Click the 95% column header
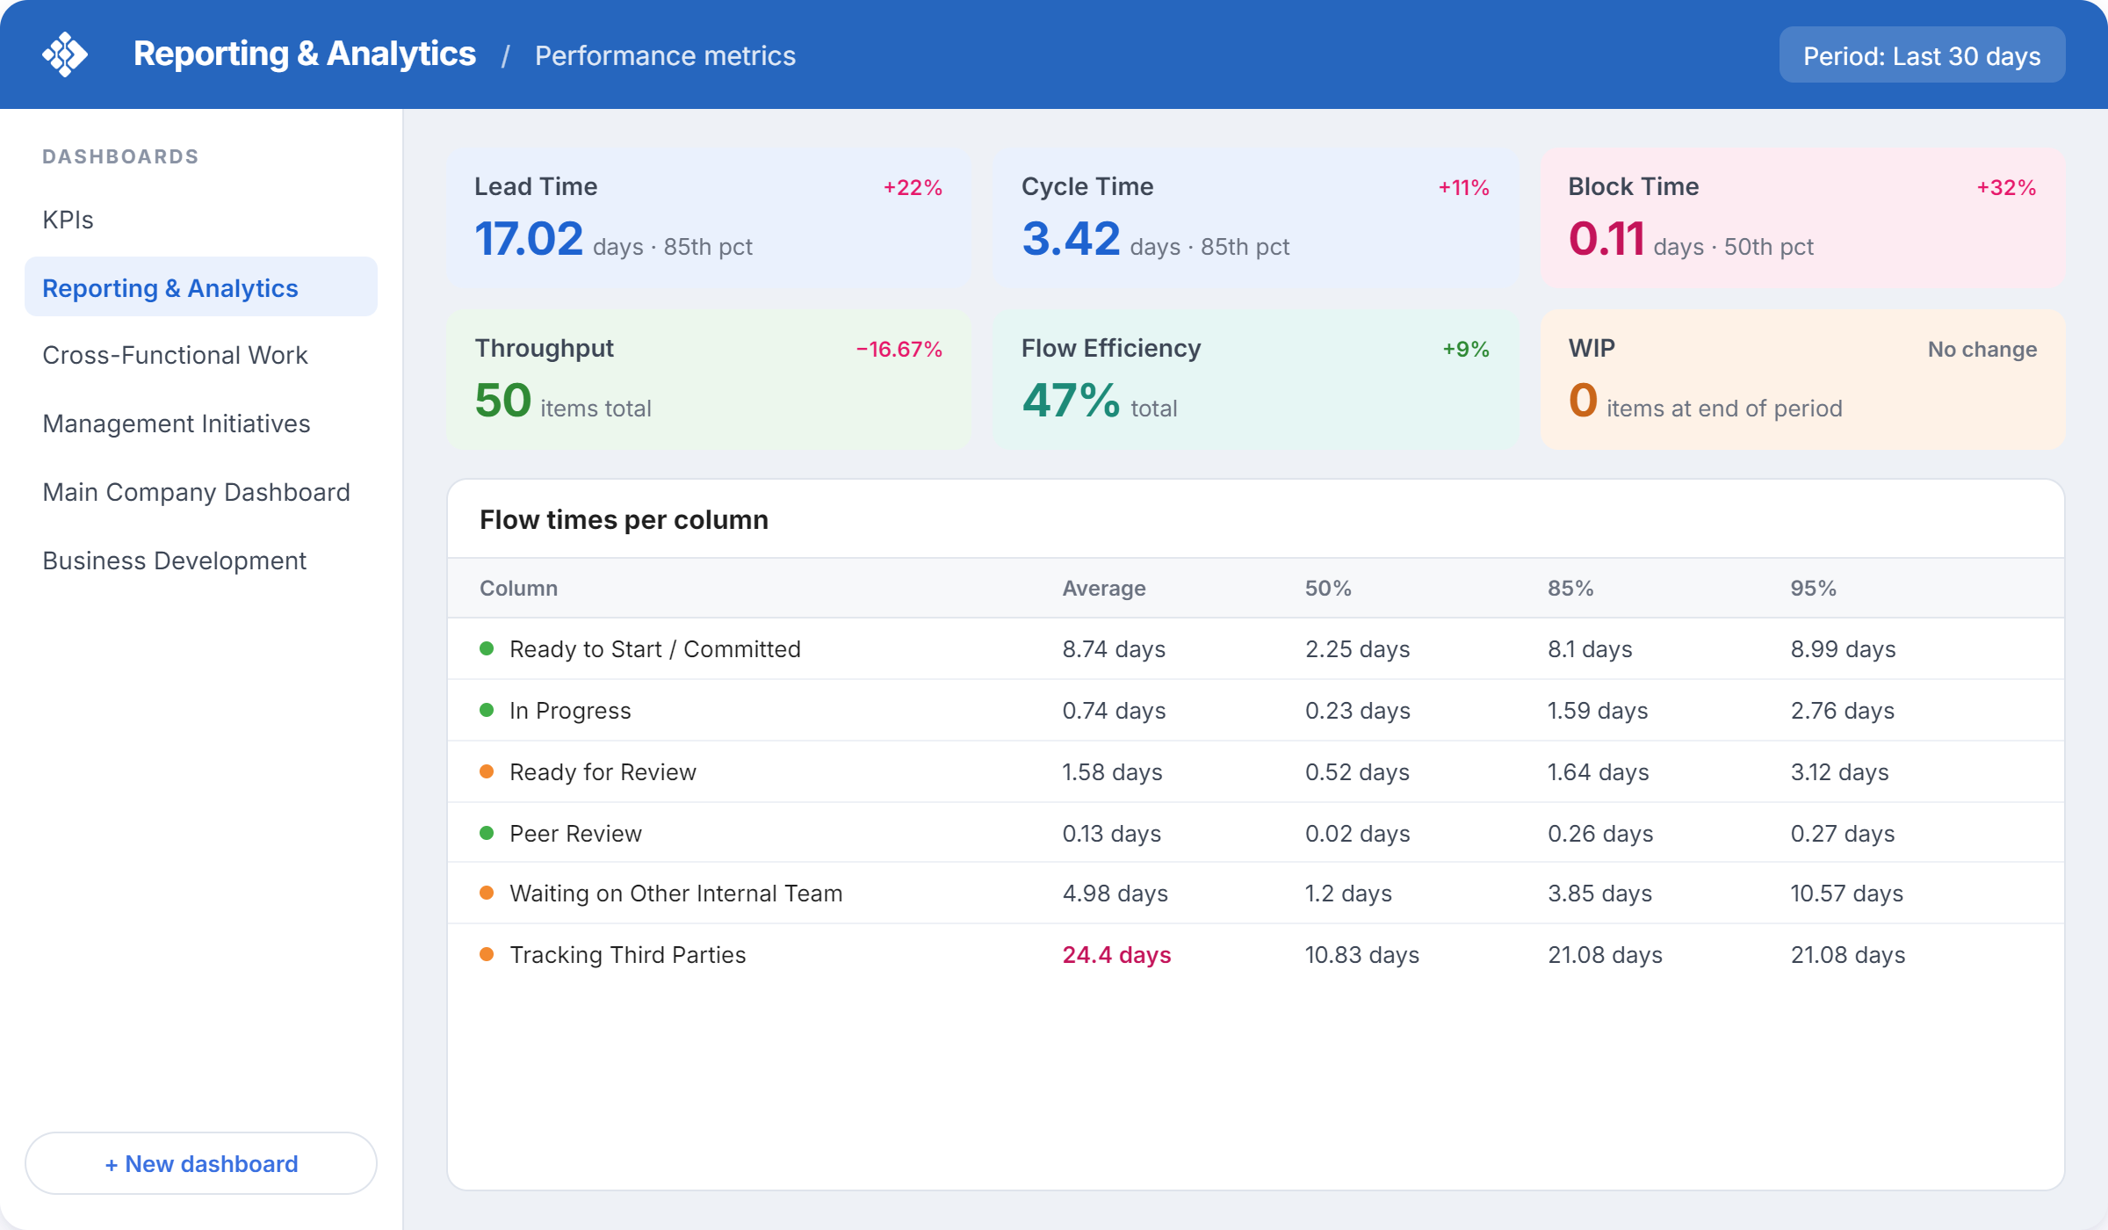Screen dimensions: 2108x1230 (x=1814, y=588)
